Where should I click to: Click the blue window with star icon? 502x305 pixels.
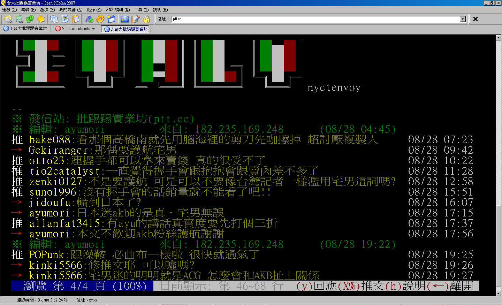(111, 19)
